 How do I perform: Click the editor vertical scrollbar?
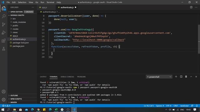[199, 39]
